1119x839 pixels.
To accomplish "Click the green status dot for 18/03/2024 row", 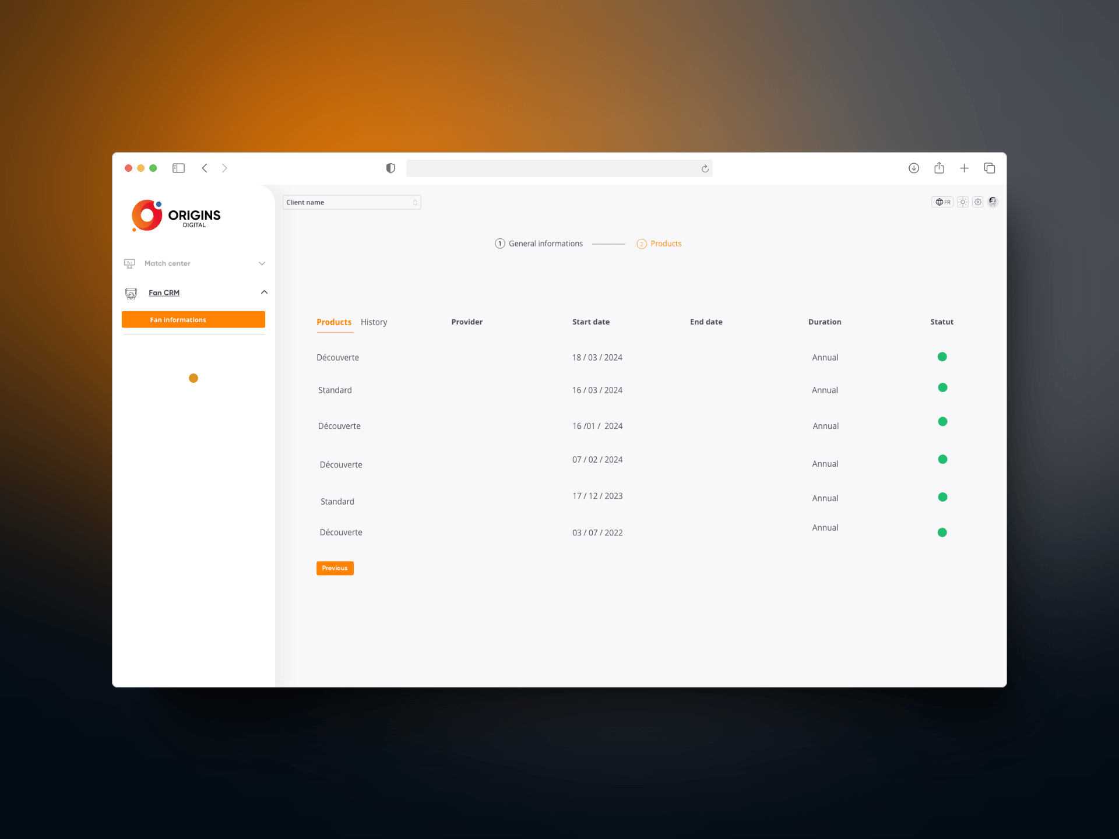I will coord(942,357).
